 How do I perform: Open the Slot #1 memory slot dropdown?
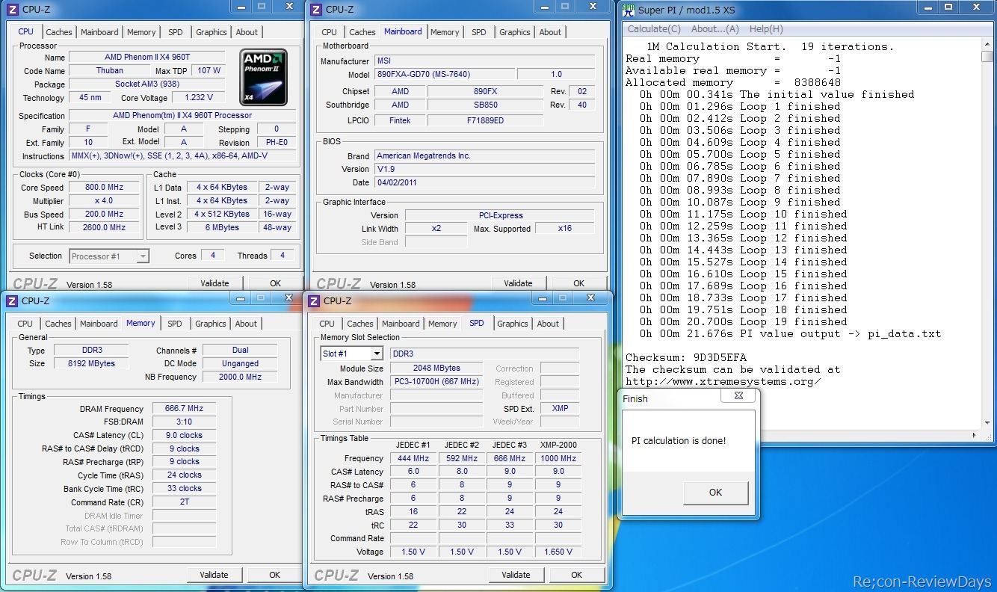point(376,354)
